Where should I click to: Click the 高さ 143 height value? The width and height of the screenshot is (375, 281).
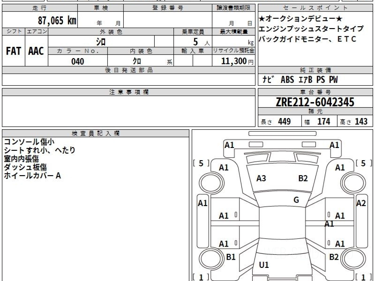pos(354,121)
